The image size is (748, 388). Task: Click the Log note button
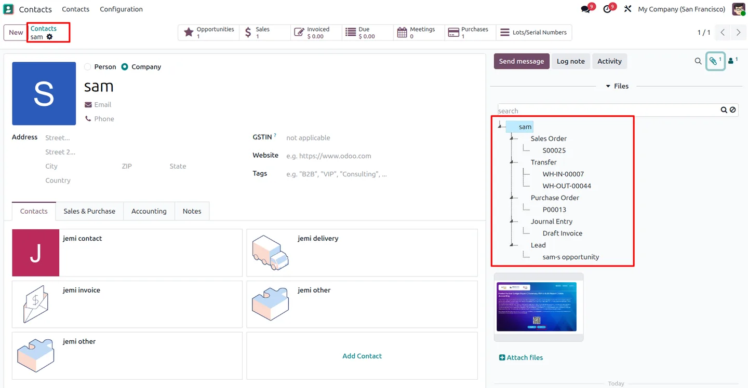pyautogui.click(x=570, y=61)
